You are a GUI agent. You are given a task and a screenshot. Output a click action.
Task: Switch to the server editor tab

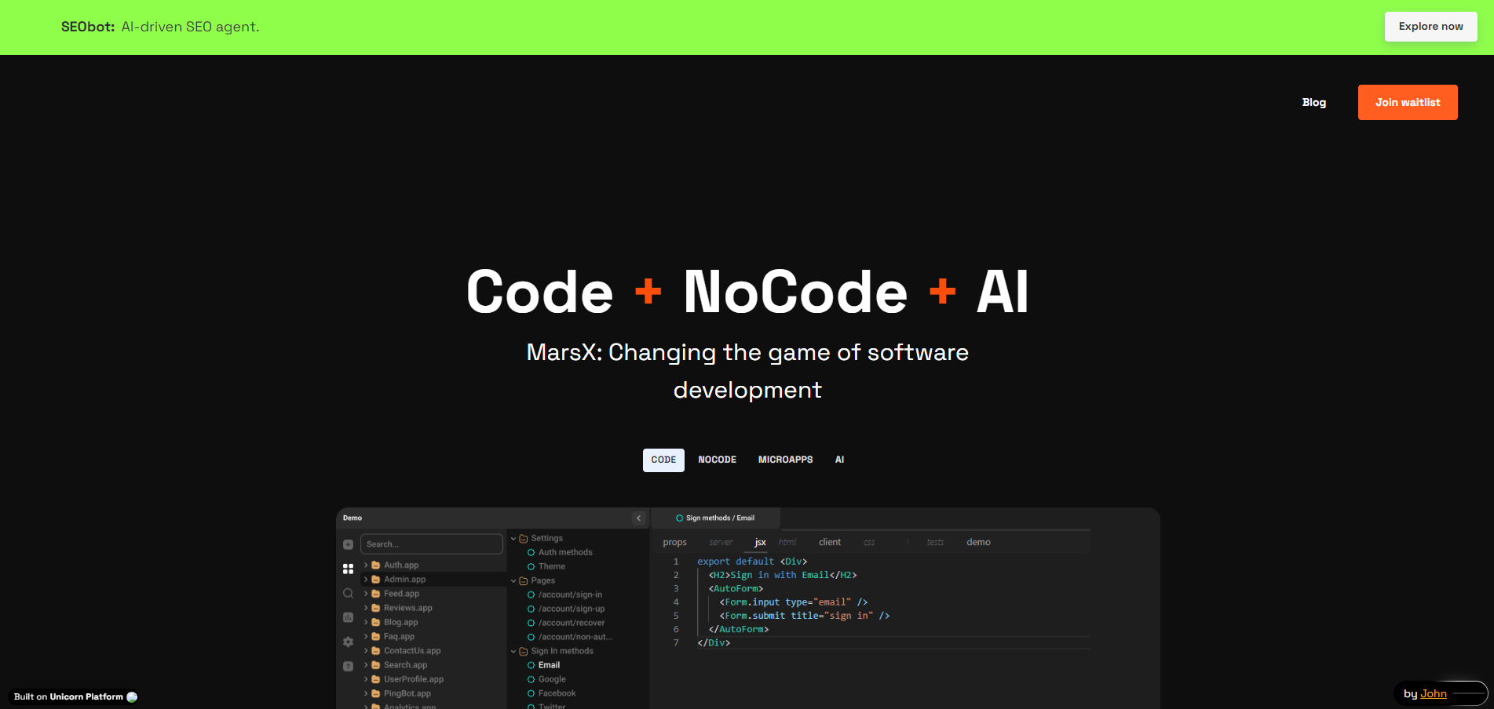tap(721, 543)
